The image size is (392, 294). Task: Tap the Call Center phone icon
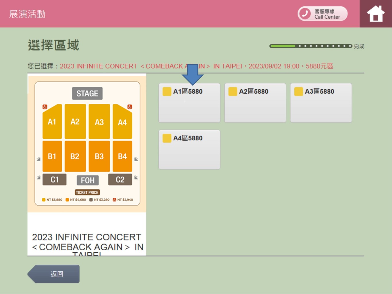tap(305, 13)
